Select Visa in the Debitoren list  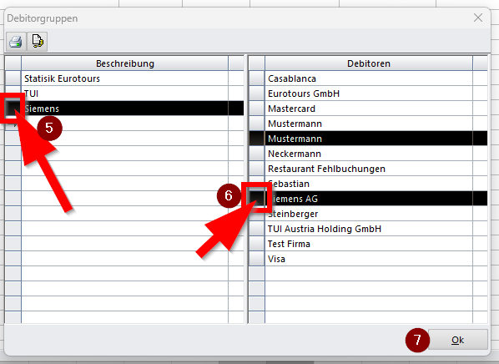point(369,259)
